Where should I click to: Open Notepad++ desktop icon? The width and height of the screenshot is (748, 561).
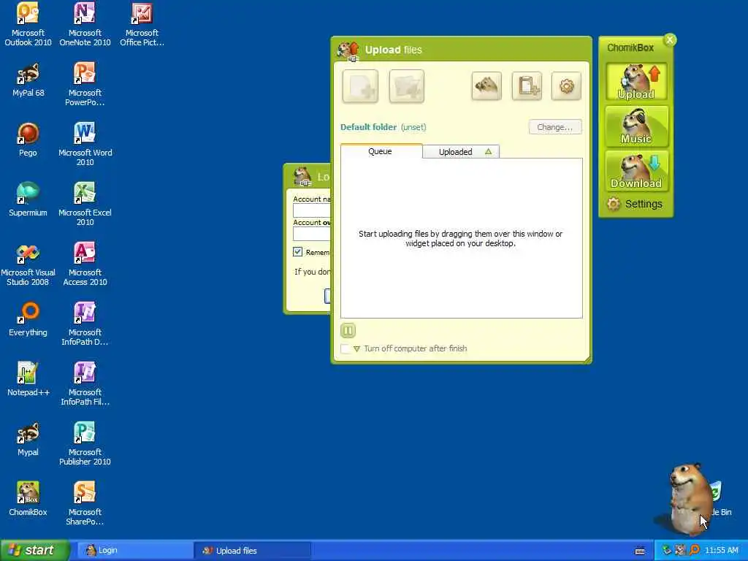point(28,379)
